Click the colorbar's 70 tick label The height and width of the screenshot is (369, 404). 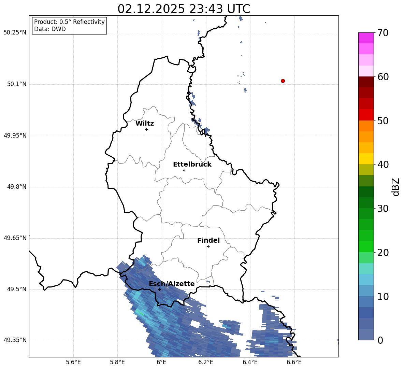383,33
